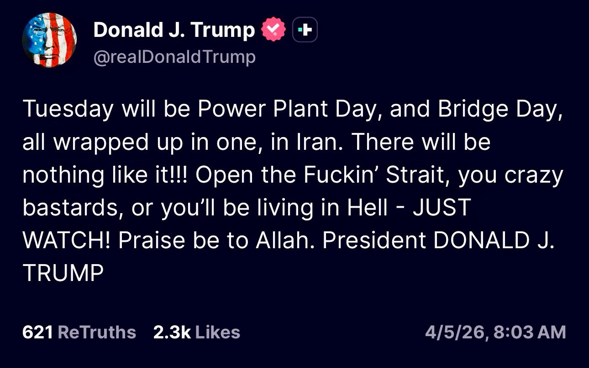This screenshot has width=589, height=368.
Task: Click the word Iran in the post text
Action: 316,143
